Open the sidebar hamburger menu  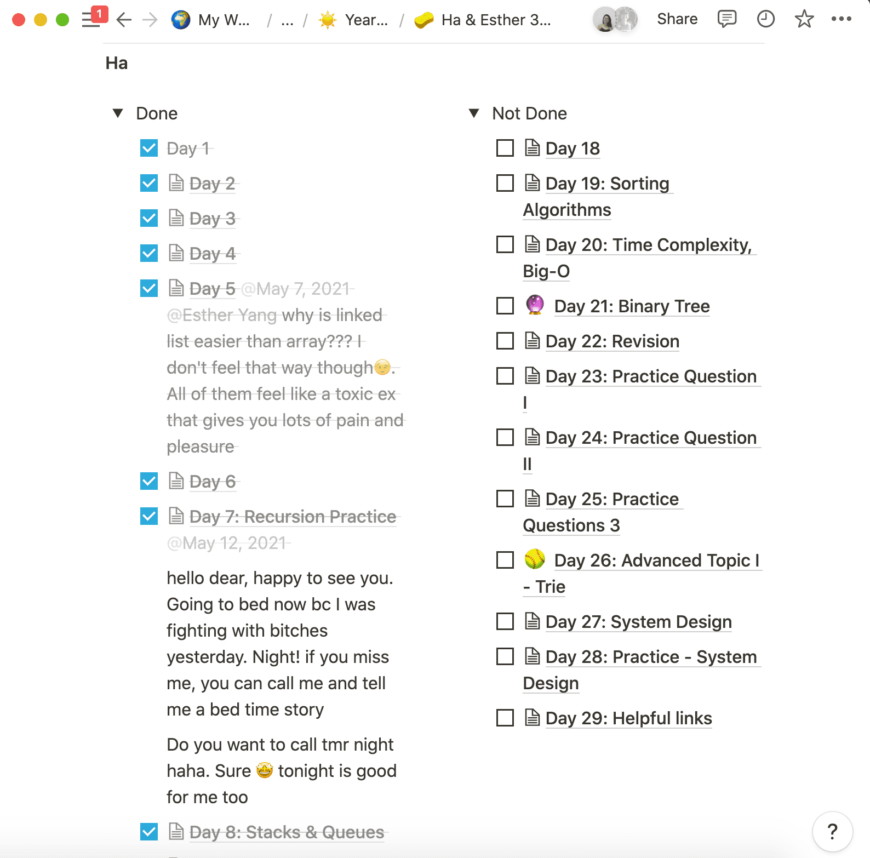click(x=90, y=20)
